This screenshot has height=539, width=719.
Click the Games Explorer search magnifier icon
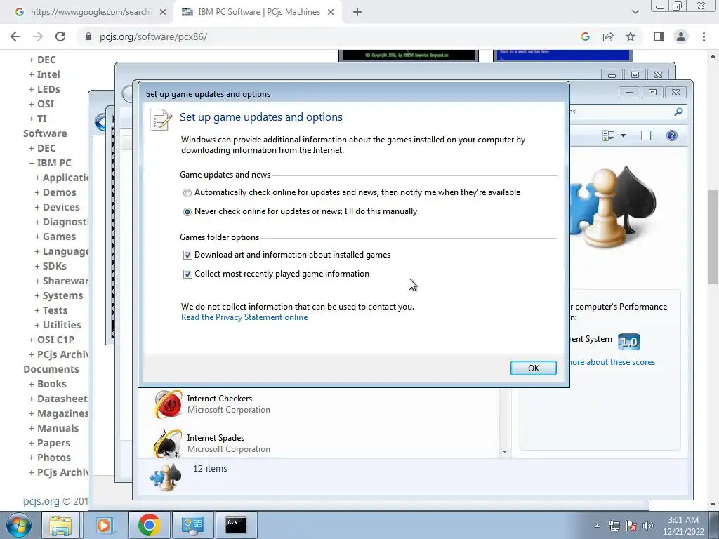(x=678, y=112)
